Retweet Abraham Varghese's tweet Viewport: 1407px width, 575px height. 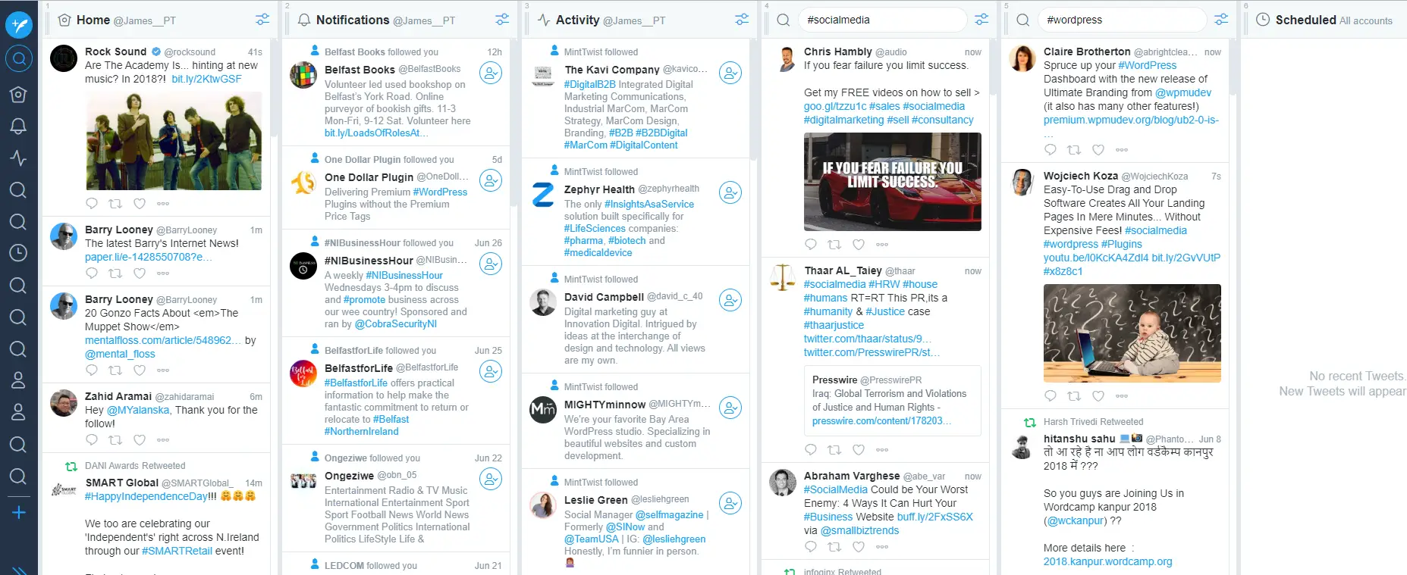point(834,546)
